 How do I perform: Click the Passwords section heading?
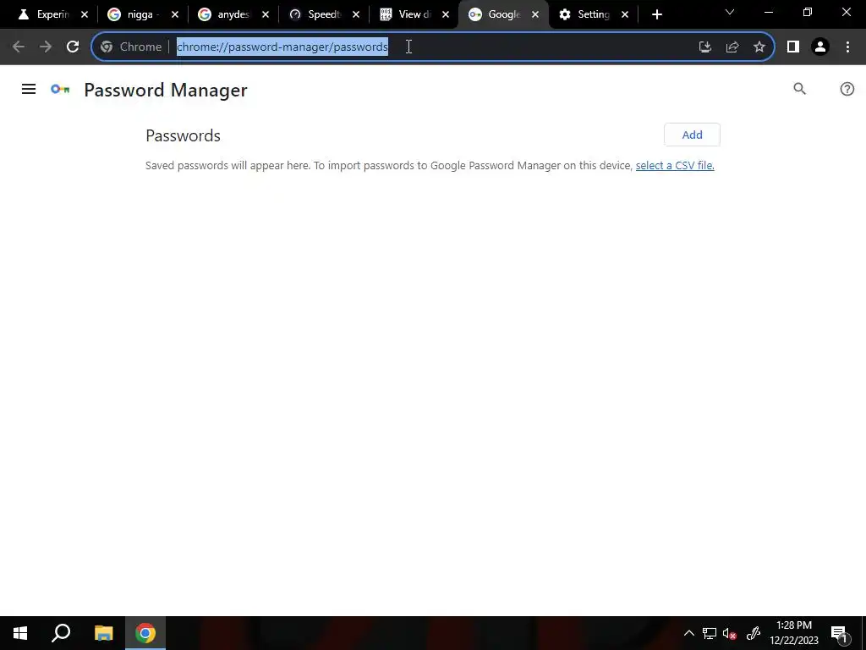pos(183,135)
